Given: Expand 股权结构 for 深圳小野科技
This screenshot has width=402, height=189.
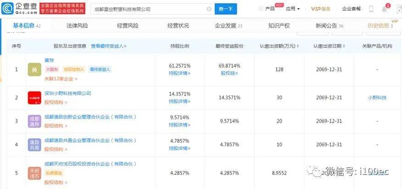Looking at the screenshot, I should (x=56, y=103).
